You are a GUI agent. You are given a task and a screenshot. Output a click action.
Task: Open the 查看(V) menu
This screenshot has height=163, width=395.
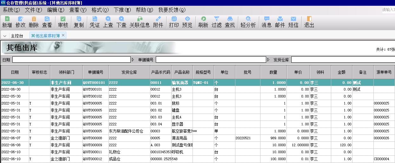[78, 10]
